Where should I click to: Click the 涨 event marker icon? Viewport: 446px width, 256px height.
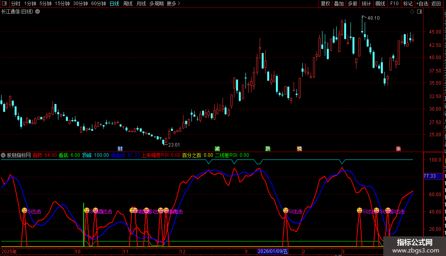pos(398,149)
